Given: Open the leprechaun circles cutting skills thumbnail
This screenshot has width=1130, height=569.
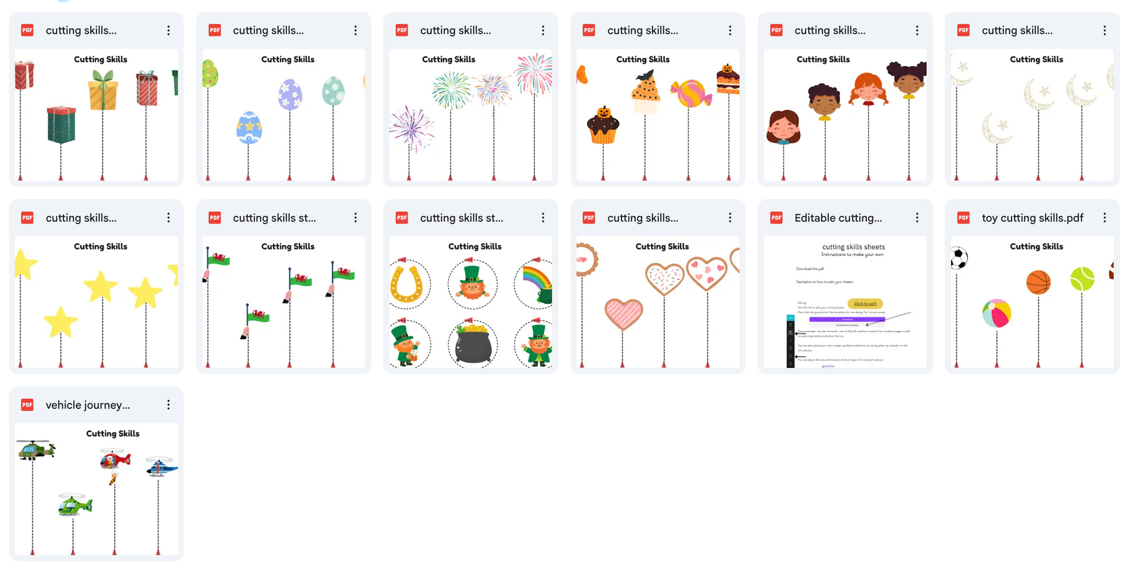Looking at the screenshot, I should [470, 302].
